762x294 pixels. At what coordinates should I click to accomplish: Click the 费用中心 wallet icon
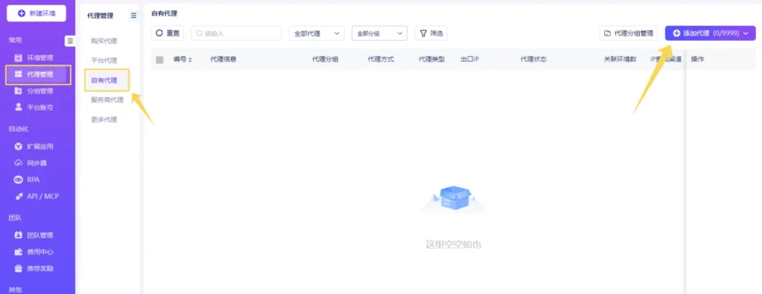coord(19,252)
